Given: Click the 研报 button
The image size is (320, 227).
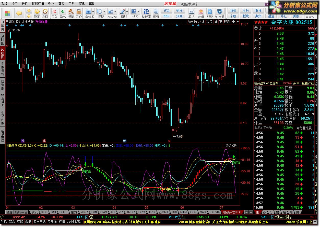Looking at the screenshot, I should point(179,11).
